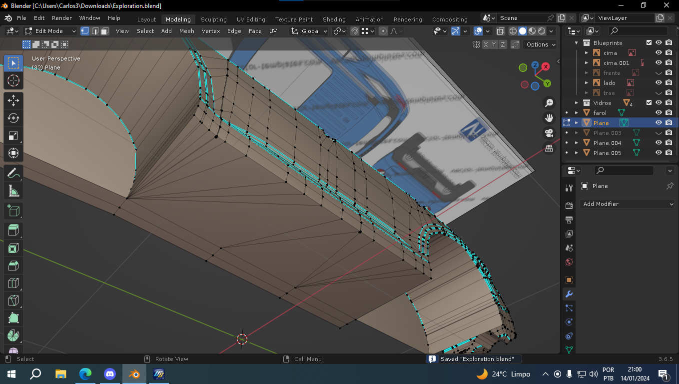Screen dimensions: 679x384
Task: Switch to wireframe viewport shading
Action: [513, 31]
